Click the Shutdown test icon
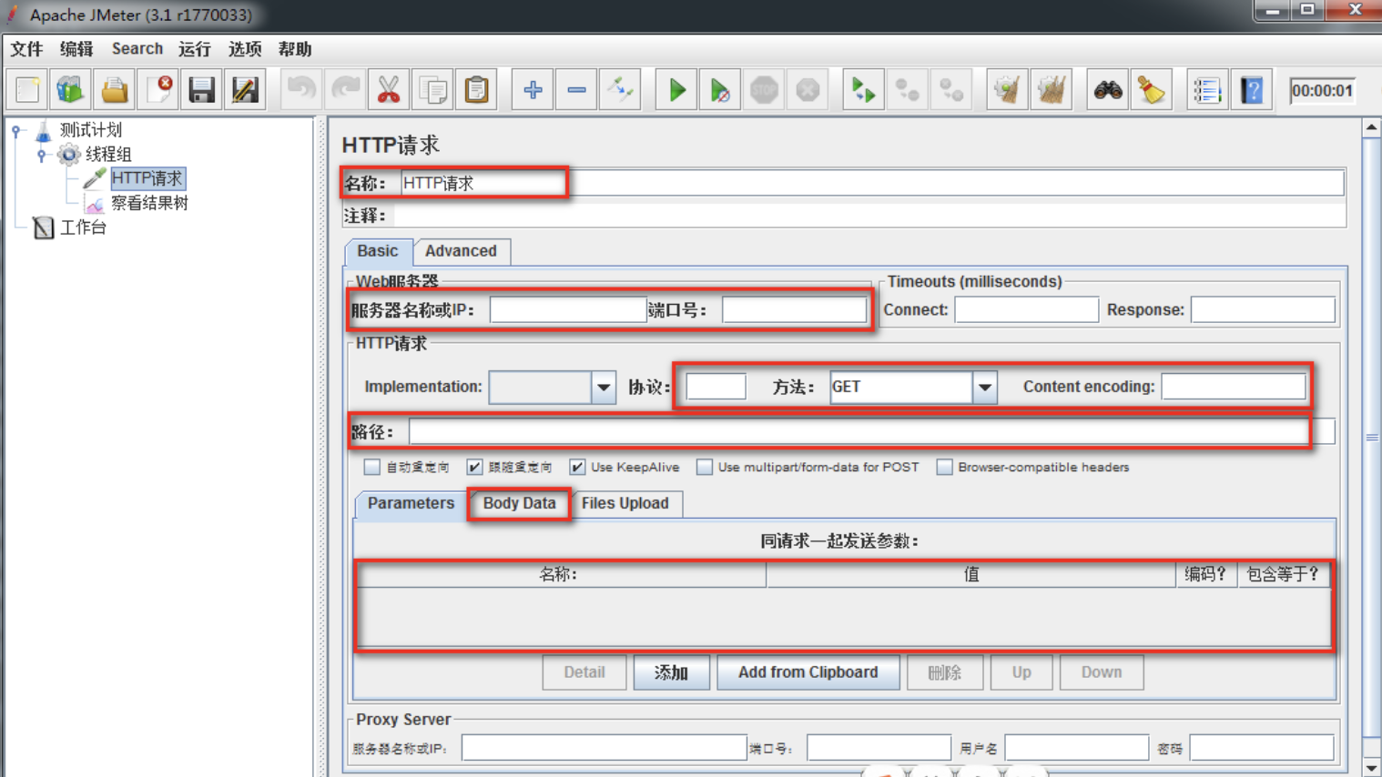 (x=808, y=90)
